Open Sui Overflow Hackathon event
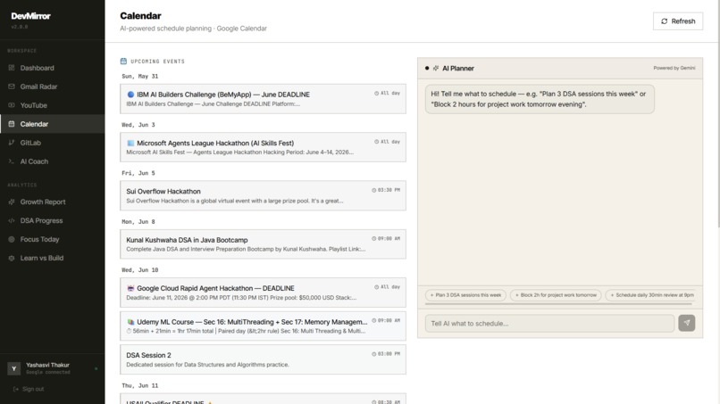 pos(263,195)
